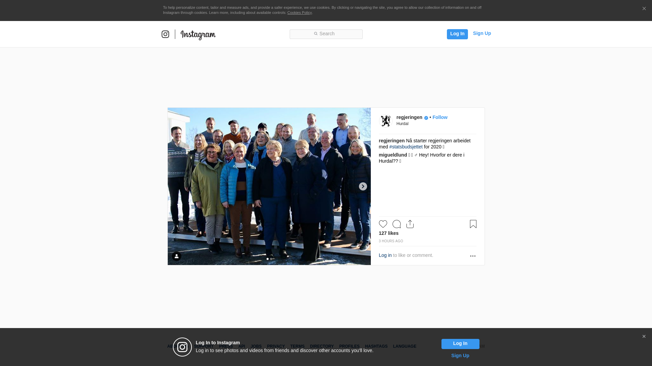Screen dimensions: 652x366
Task: Follow the regjeringen account
Action: pos(440,117)
